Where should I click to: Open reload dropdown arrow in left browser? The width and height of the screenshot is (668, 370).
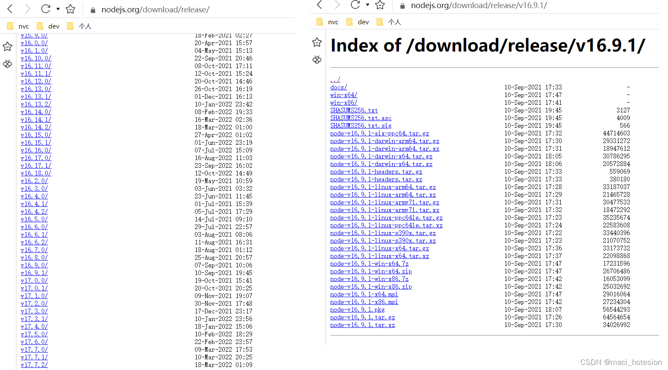58,9
